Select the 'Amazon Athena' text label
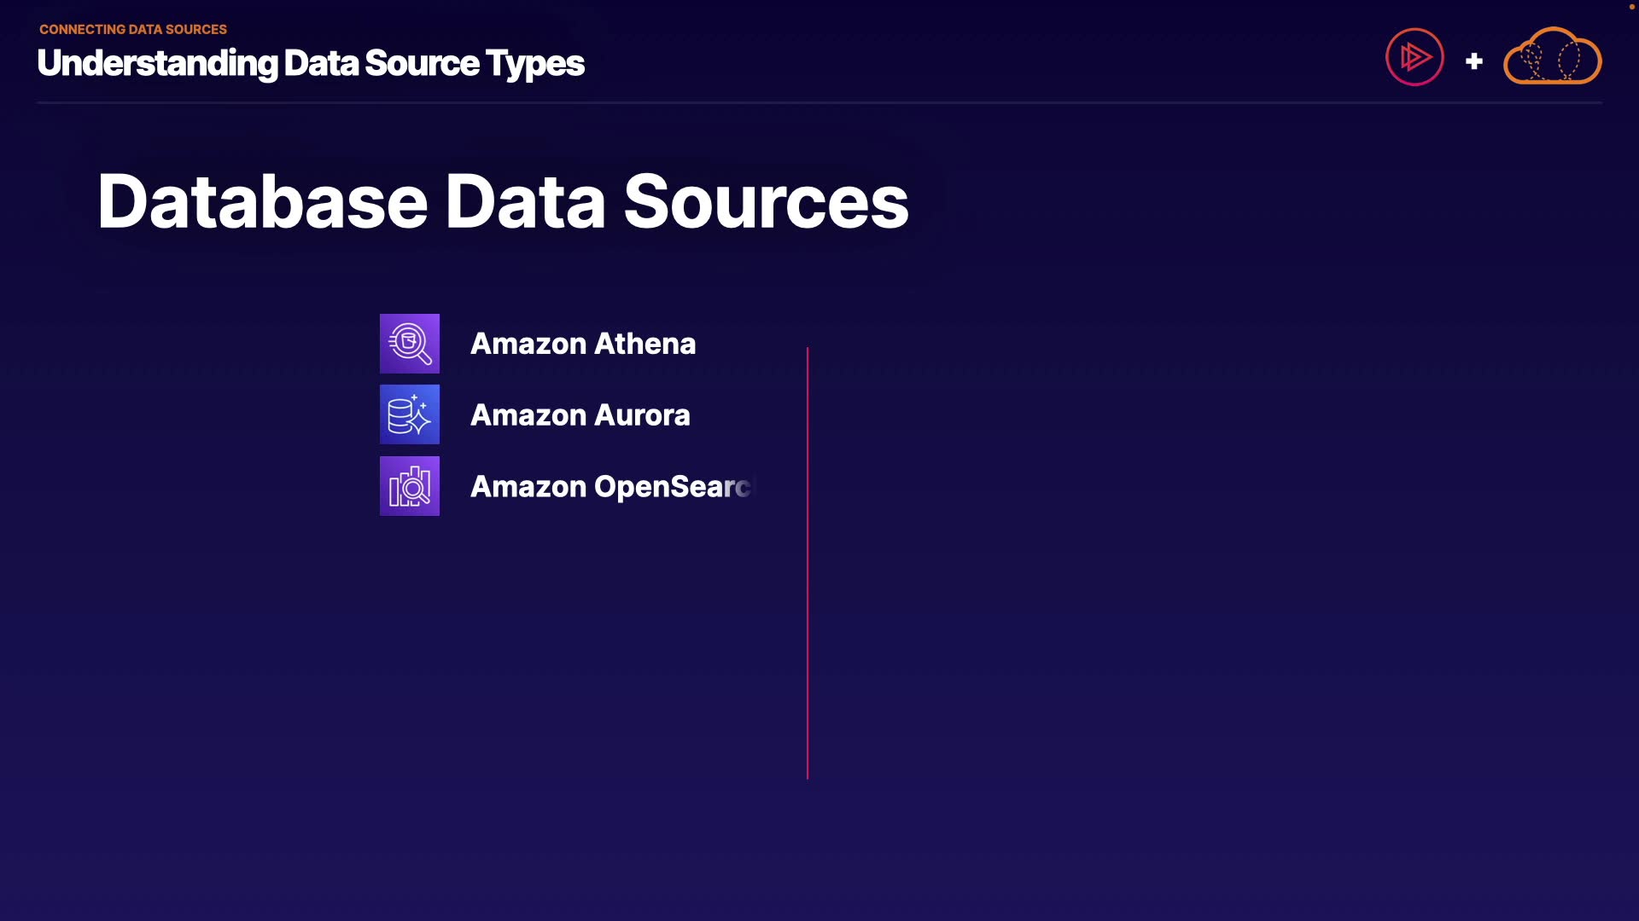 coord(583,344)
